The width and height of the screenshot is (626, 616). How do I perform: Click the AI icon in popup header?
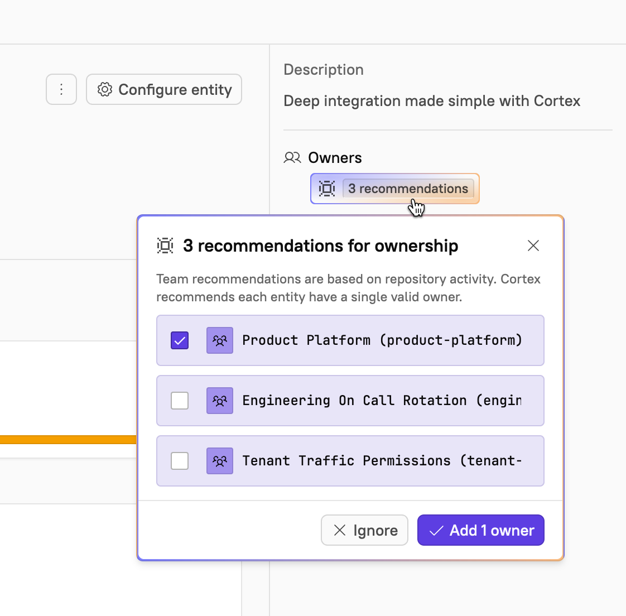point(165,246)
